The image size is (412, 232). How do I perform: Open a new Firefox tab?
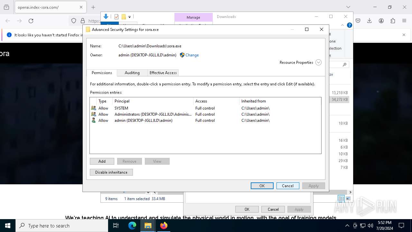point(93,7)
